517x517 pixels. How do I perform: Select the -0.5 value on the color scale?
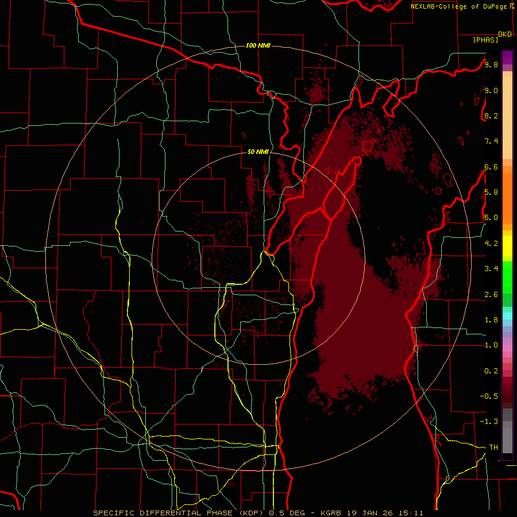pyautogui.click(x=489, y=396)
